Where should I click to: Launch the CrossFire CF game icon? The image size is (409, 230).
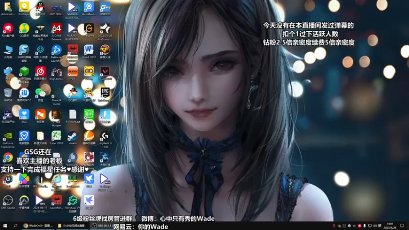(x=105, y=52)
